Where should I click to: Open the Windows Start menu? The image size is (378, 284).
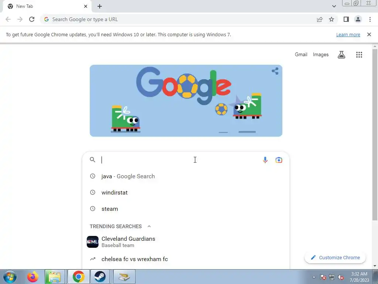pos(10,277)
